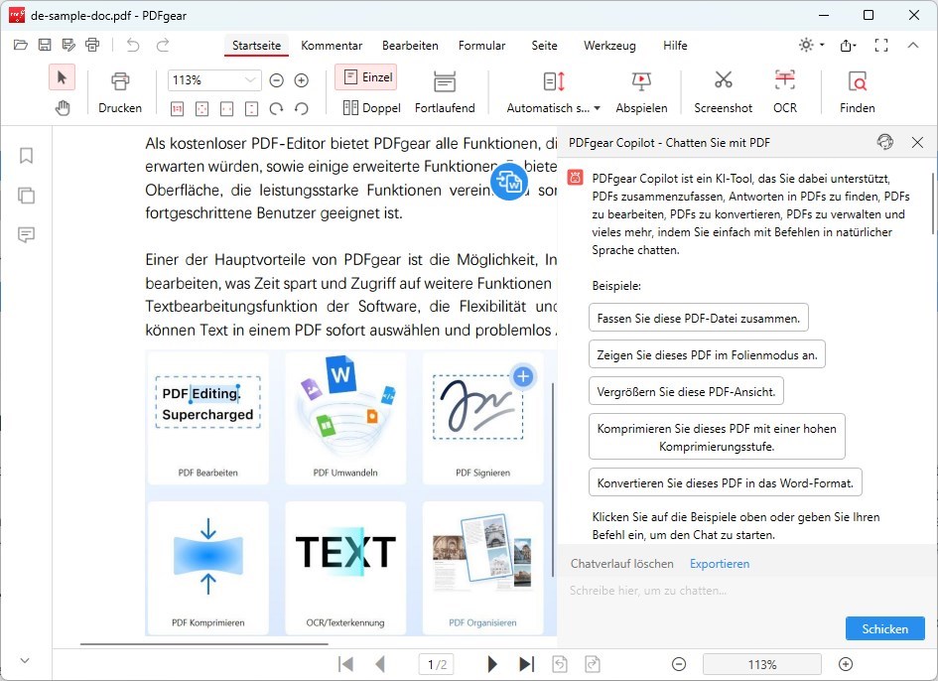Screen dimensions: 938x681
Task: Rotate the page counterclockwise
Action: 302,109
